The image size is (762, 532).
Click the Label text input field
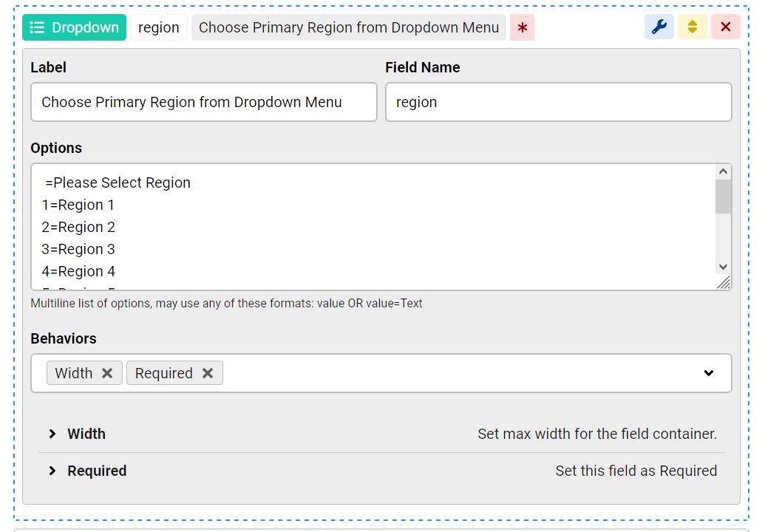203,102
